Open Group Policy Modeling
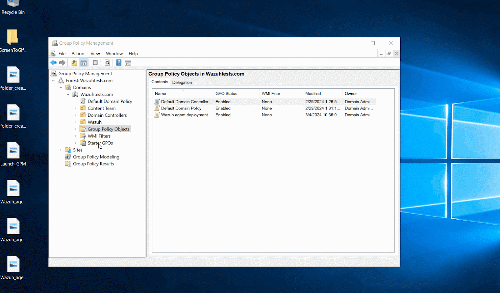Screen dimensions: 500x293 click(x=96, y=157)
